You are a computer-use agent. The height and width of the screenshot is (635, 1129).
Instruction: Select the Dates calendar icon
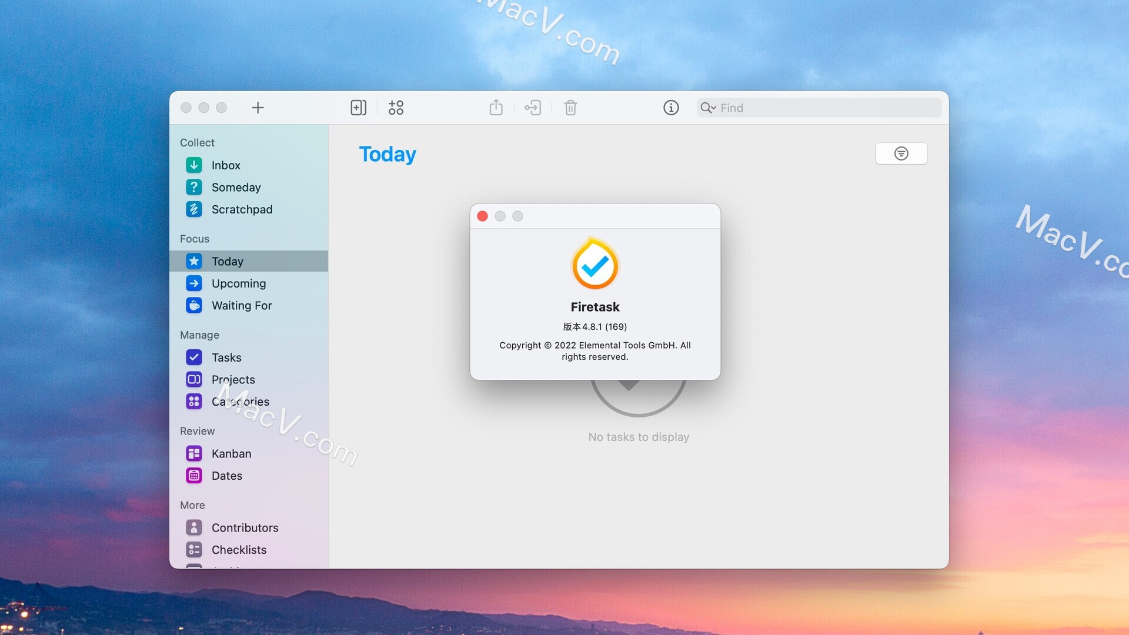point(194,476)
